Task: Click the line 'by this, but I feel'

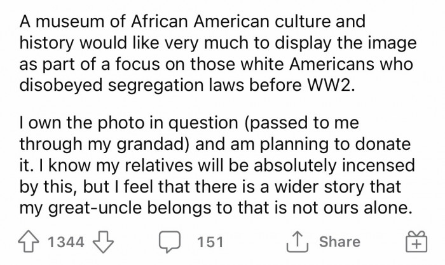Action: pyautogui.click(x=205, y=190)
